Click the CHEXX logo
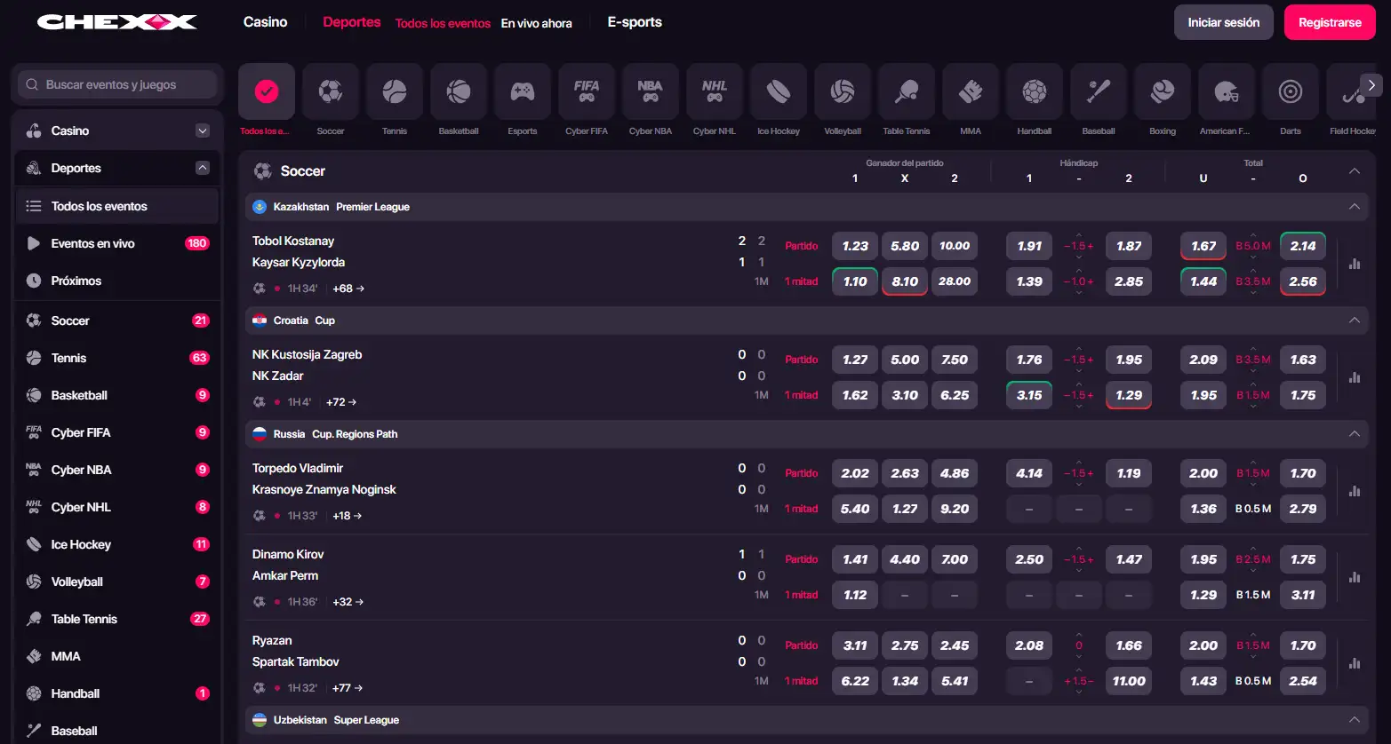The width and height of the screenshot is (1391, 744). [116, 22]
